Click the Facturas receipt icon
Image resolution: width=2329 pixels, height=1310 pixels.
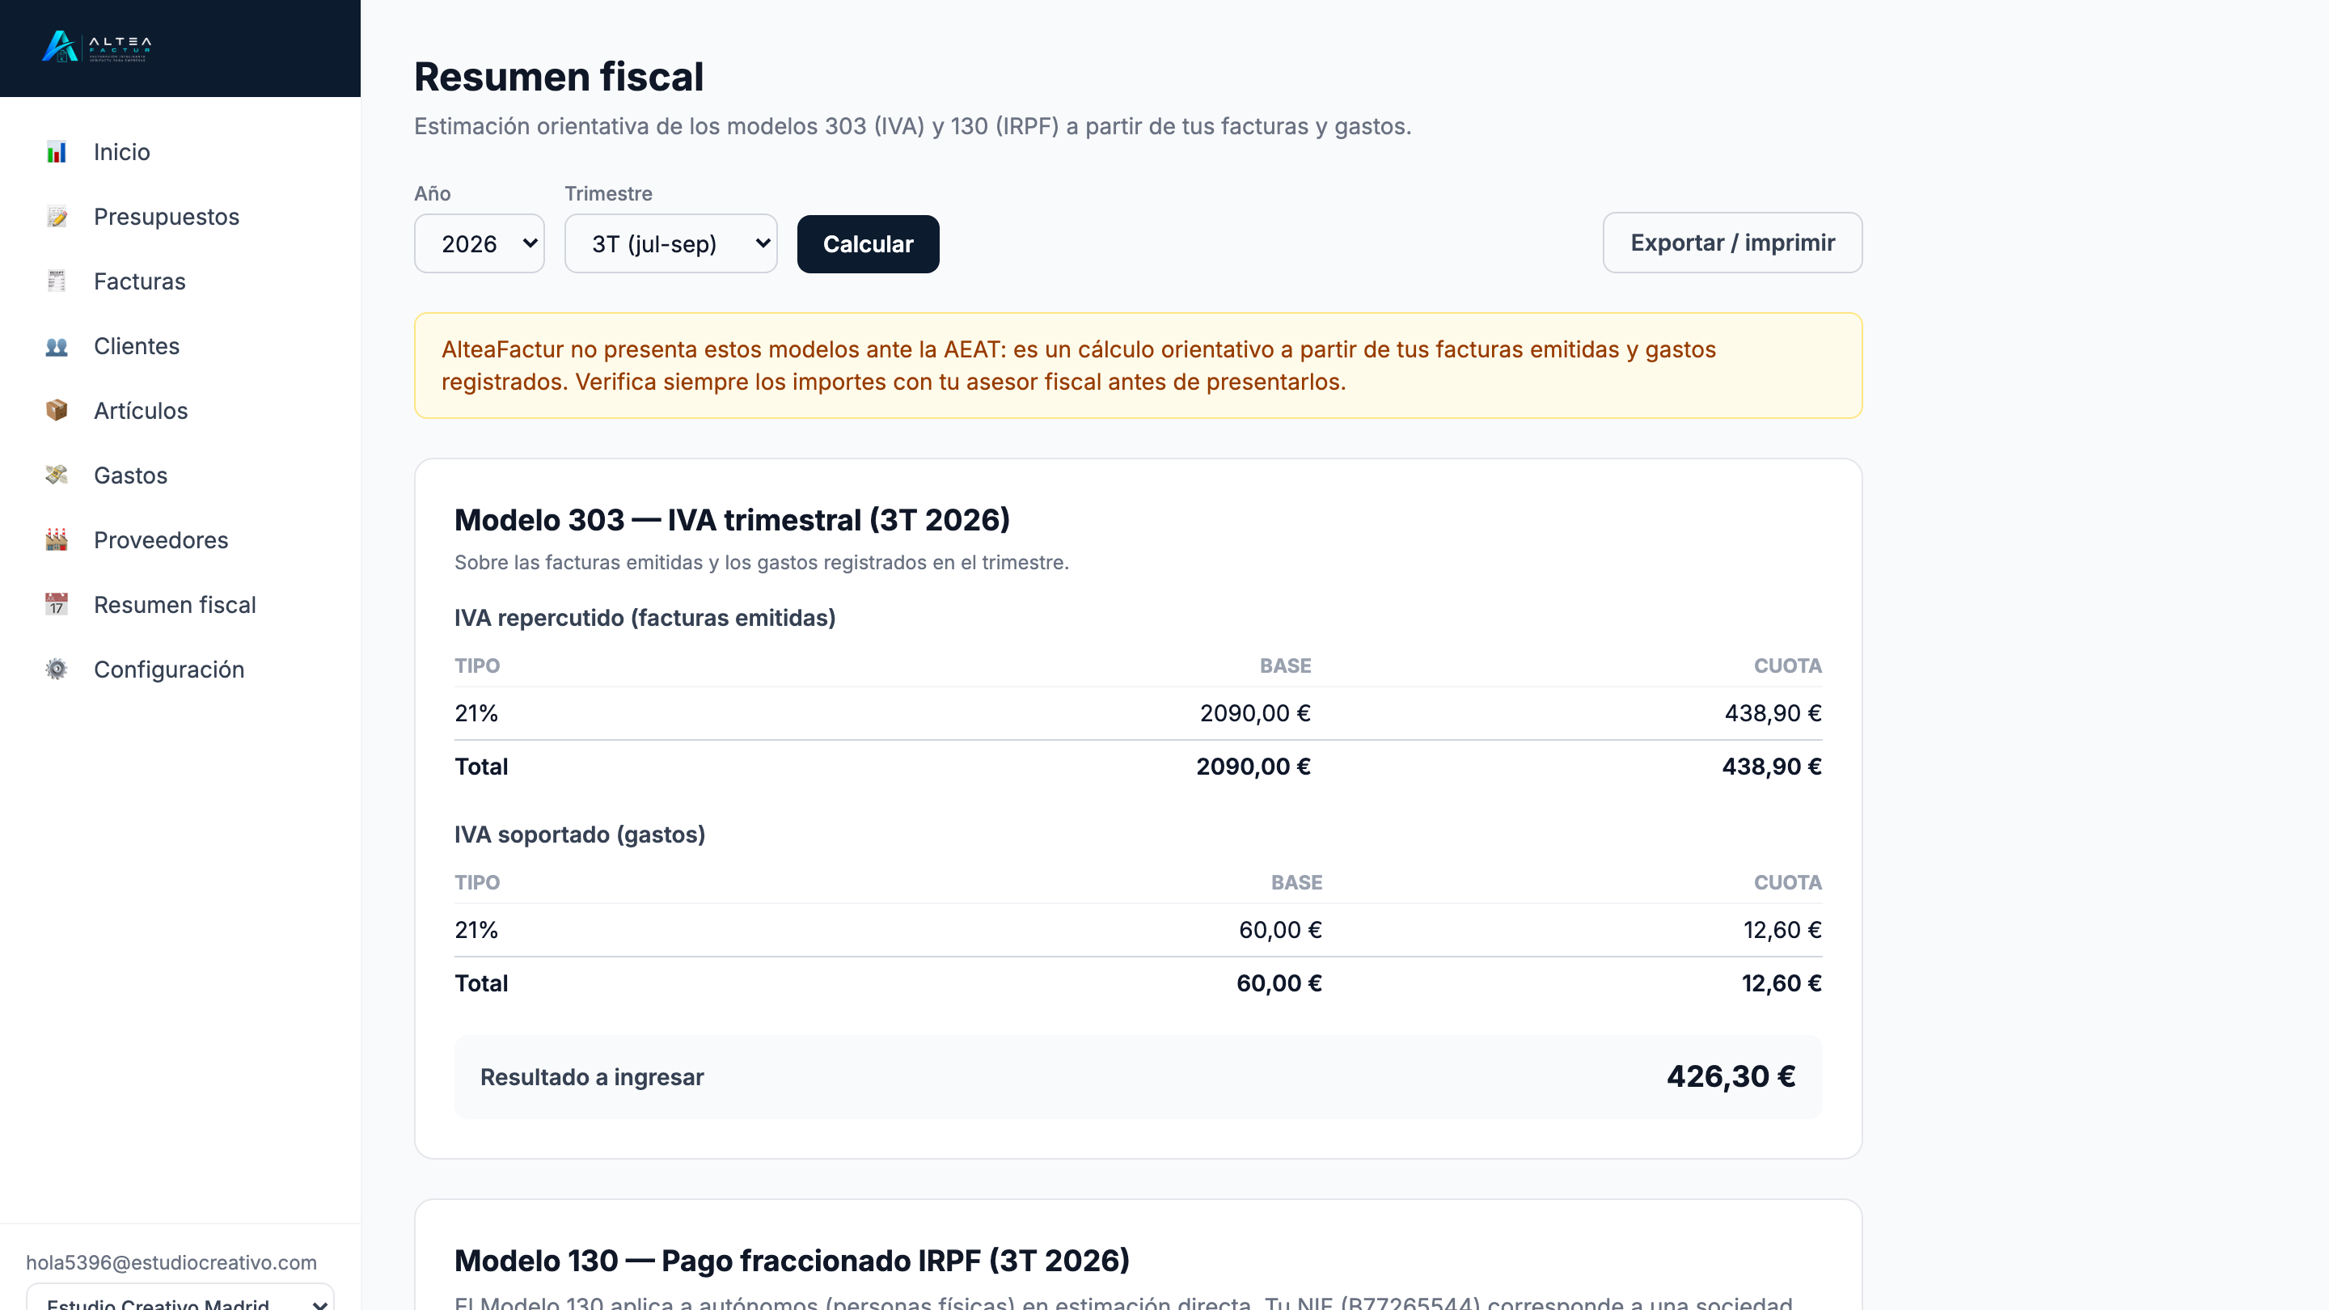click(x=57, y=281)
